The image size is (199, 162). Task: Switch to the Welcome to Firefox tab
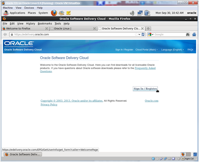(22, 28)
